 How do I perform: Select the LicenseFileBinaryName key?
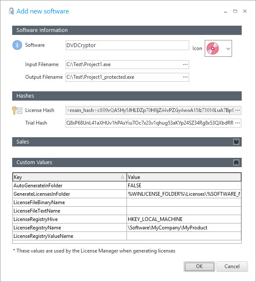pos(69,202)
